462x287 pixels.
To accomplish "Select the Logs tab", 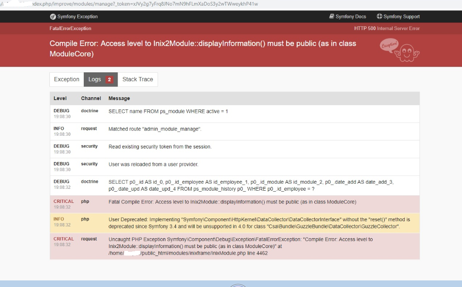I will point(101,79).
